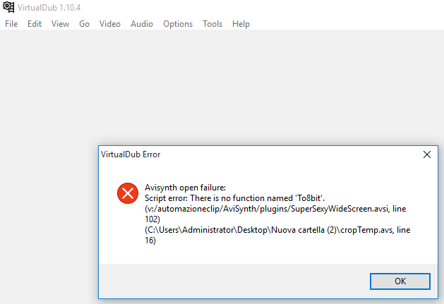444x304 pixels.
Task: Click the 'Avisynth open failure' message line
Action: click(x=185, y=188)
